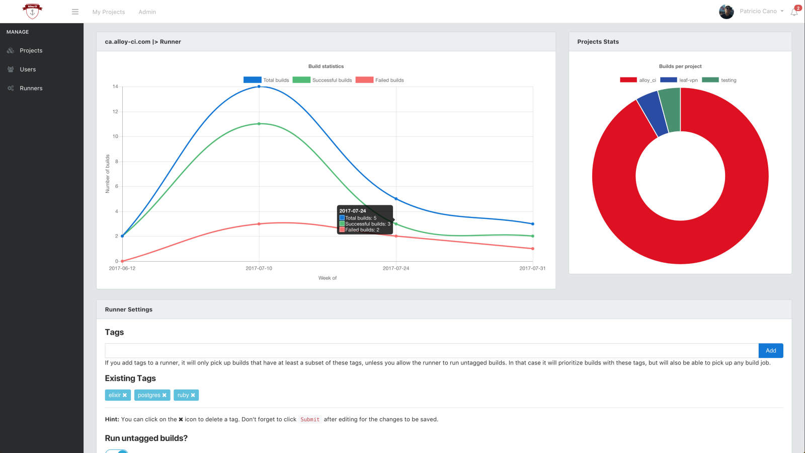Image resolution: width=805 pixels, height=453 pixels.
Task: Click the user avatar picture
Action: (727, 12)
